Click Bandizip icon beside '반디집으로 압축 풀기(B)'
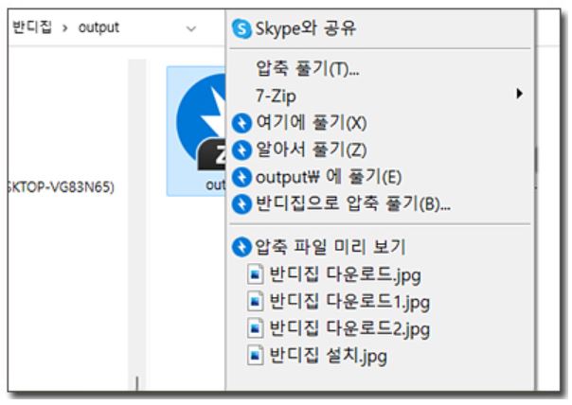Image resolution: width=572 pixels, height=405 pixels. tap(241, 204)
